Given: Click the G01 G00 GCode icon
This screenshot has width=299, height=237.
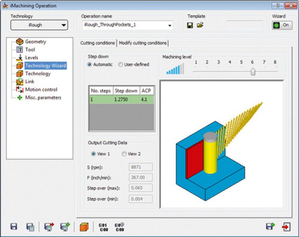Looking at the screenshot, I should coord(103,227).
